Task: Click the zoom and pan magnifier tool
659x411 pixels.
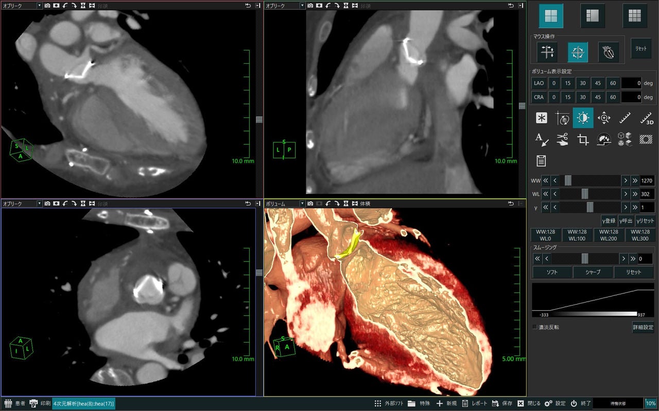Action: [604, 118]
